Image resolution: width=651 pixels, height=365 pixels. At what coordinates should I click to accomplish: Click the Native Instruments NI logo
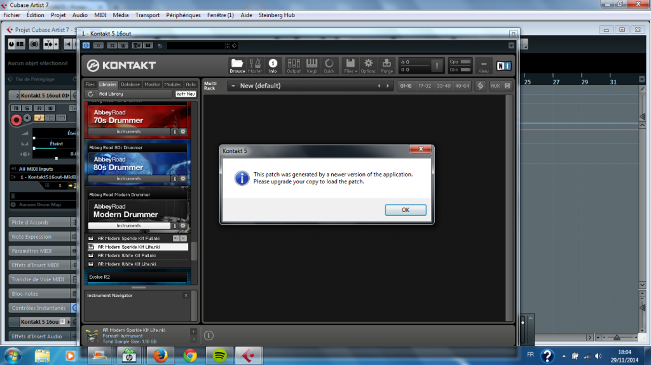pos(504,65)
